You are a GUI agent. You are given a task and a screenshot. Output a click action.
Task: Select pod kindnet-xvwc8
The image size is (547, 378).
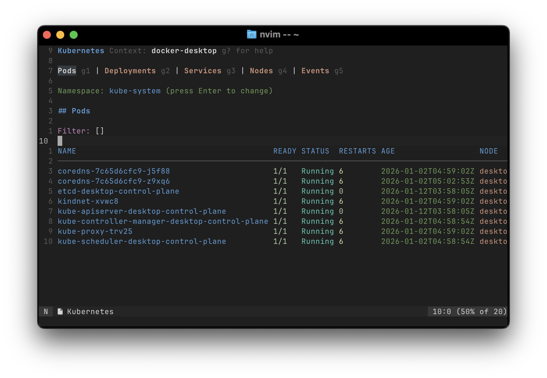pyautogui.click(x=88, y=201)
